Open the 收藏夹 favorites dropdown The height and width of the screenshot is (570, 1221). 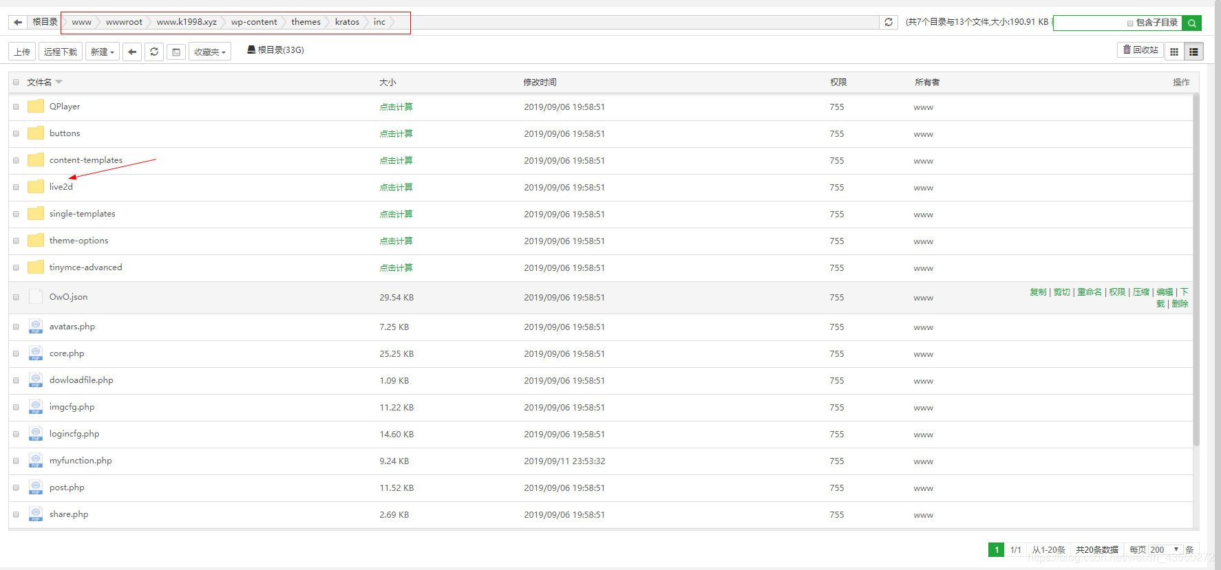(x=210, y=52)
